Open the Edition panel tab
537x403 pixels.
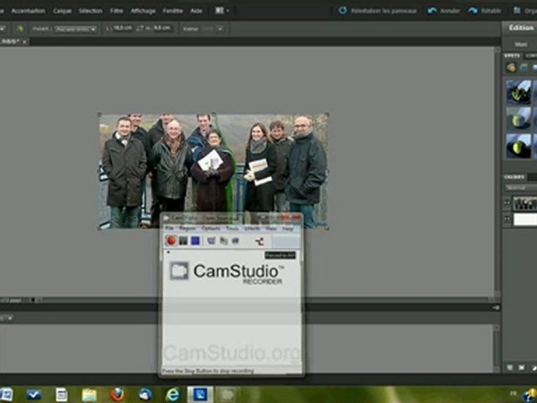click(521, 27)
